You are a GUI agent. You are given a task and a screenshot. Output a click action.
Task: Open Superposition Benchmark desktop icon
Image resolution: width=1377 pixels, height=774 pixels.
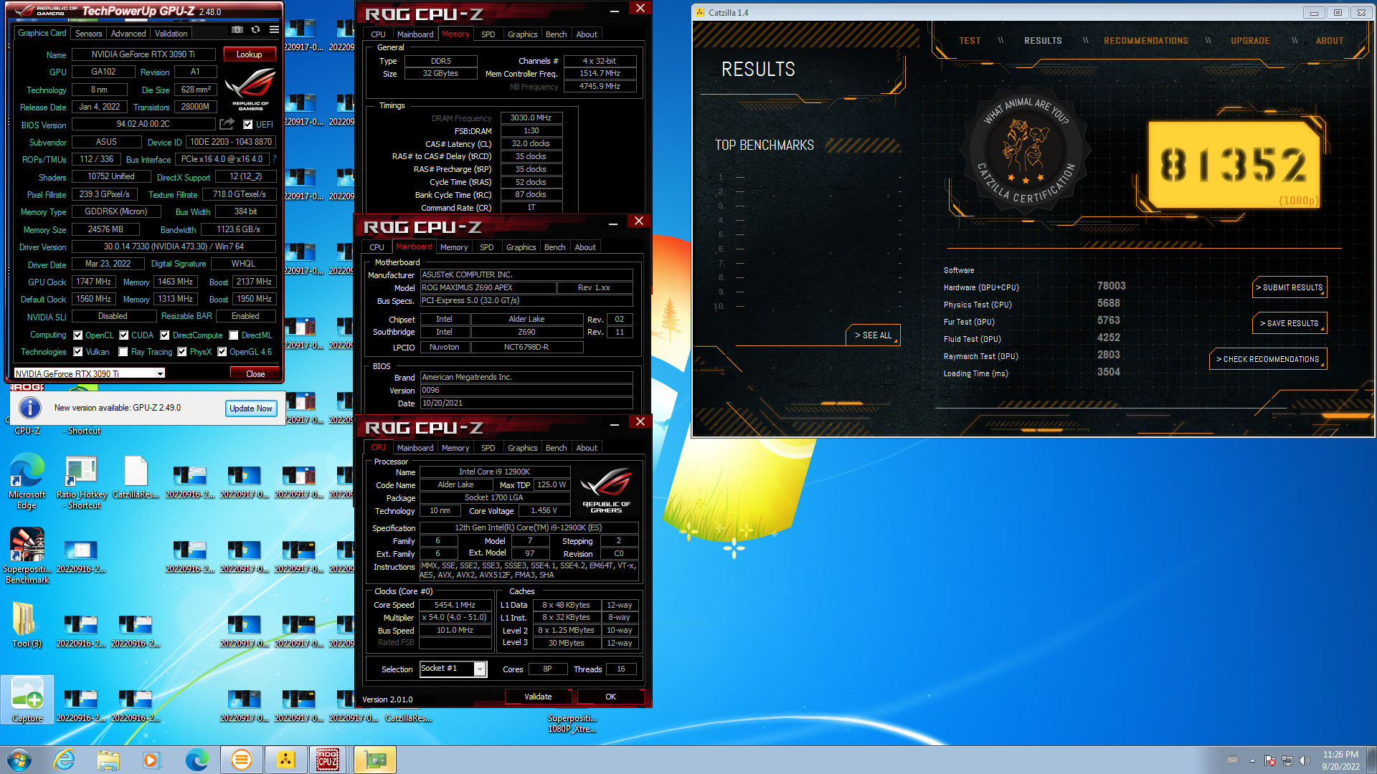click(27, 555)
